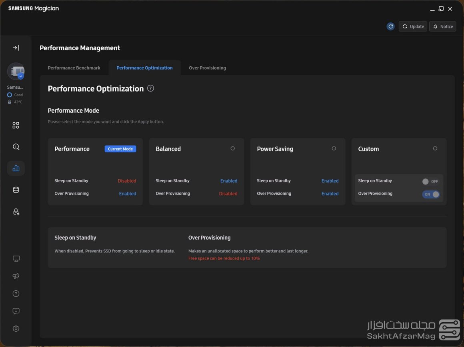
Task: Open the Data Management database icon
Action: point(16,190)
